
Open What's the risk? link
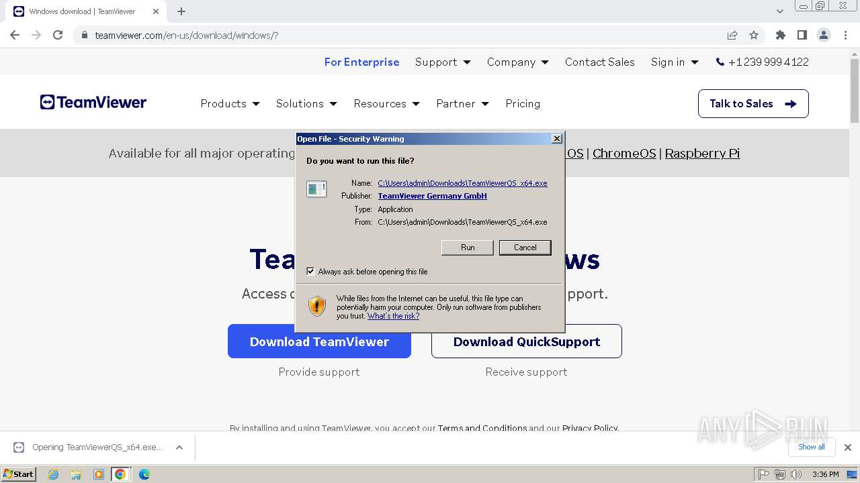click(393, 316)
